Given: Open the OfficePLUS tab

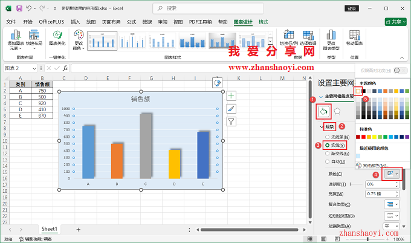Looking at the screenshot, I should pyautogui.click(x=51, y=22).
